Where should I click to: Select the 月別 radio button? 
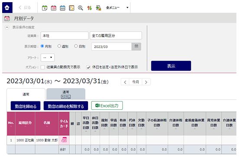coord(42,46)
